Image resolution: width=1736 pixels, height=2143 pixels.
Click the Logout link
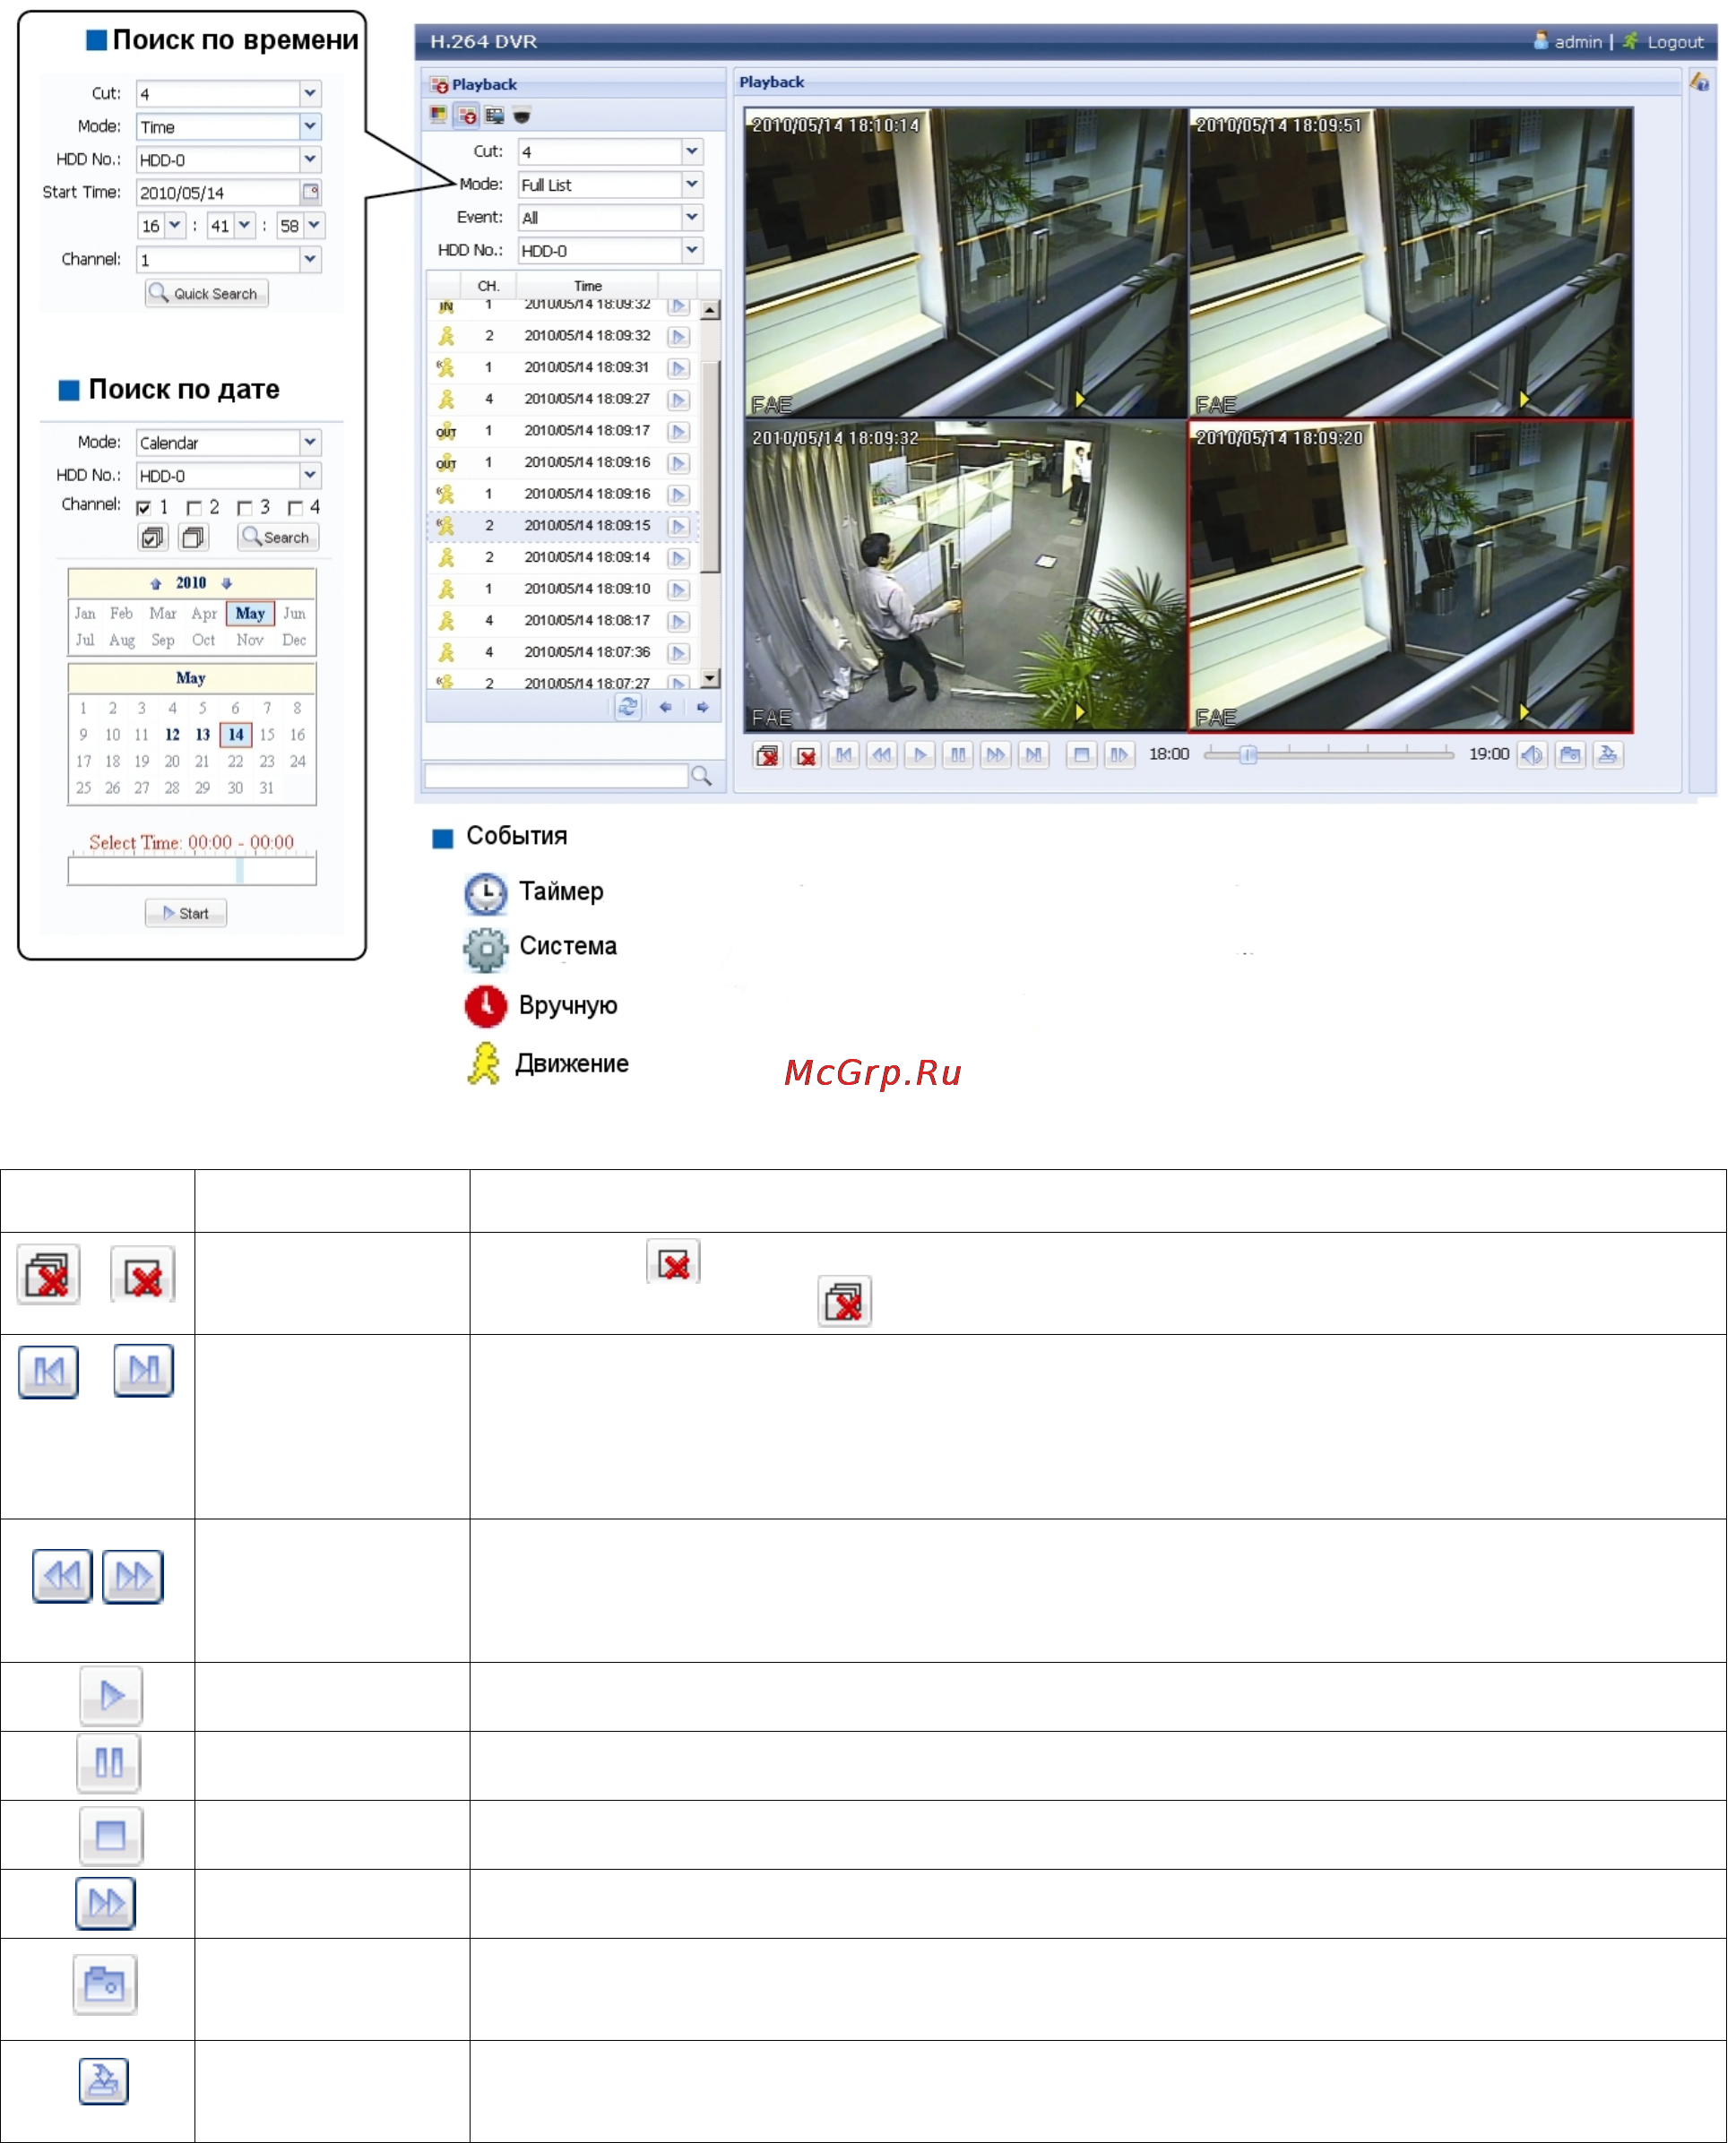pos(1678,42)
